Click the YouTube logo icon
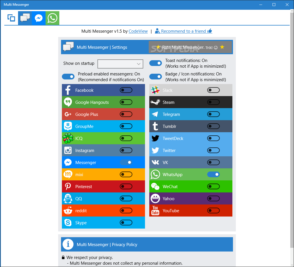Viewport: 294px width, 267px height. click(155, 211)
